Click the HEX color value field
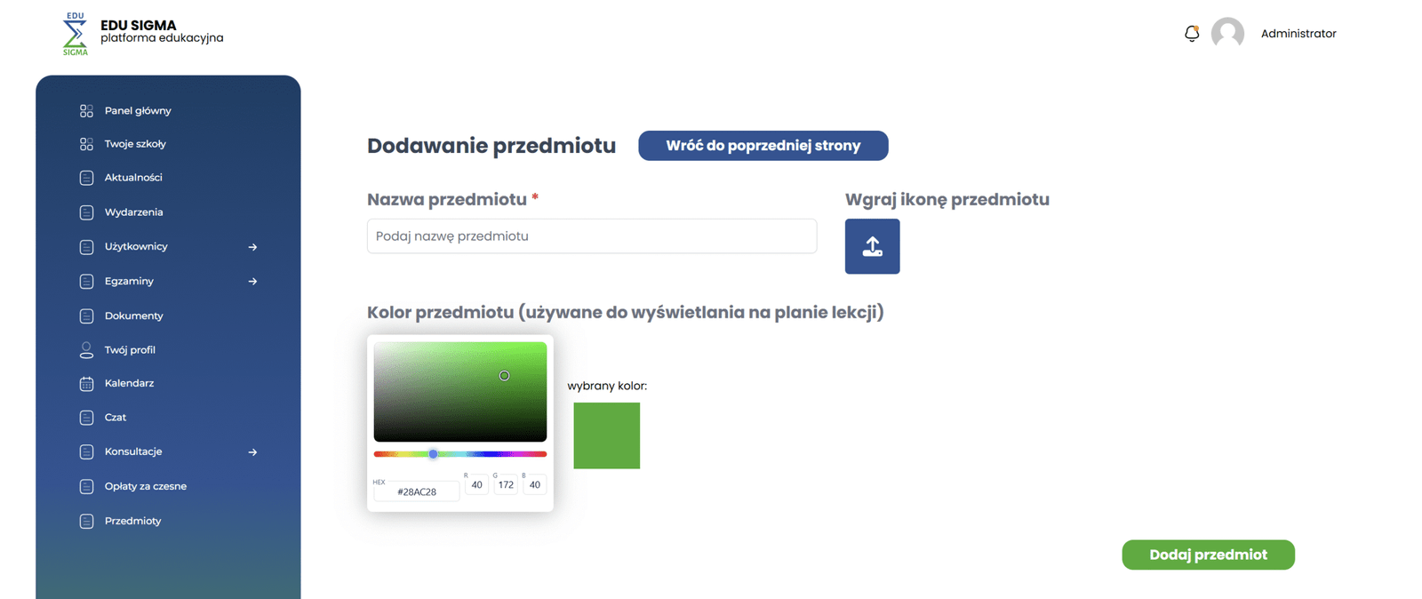 pos(417,491)
